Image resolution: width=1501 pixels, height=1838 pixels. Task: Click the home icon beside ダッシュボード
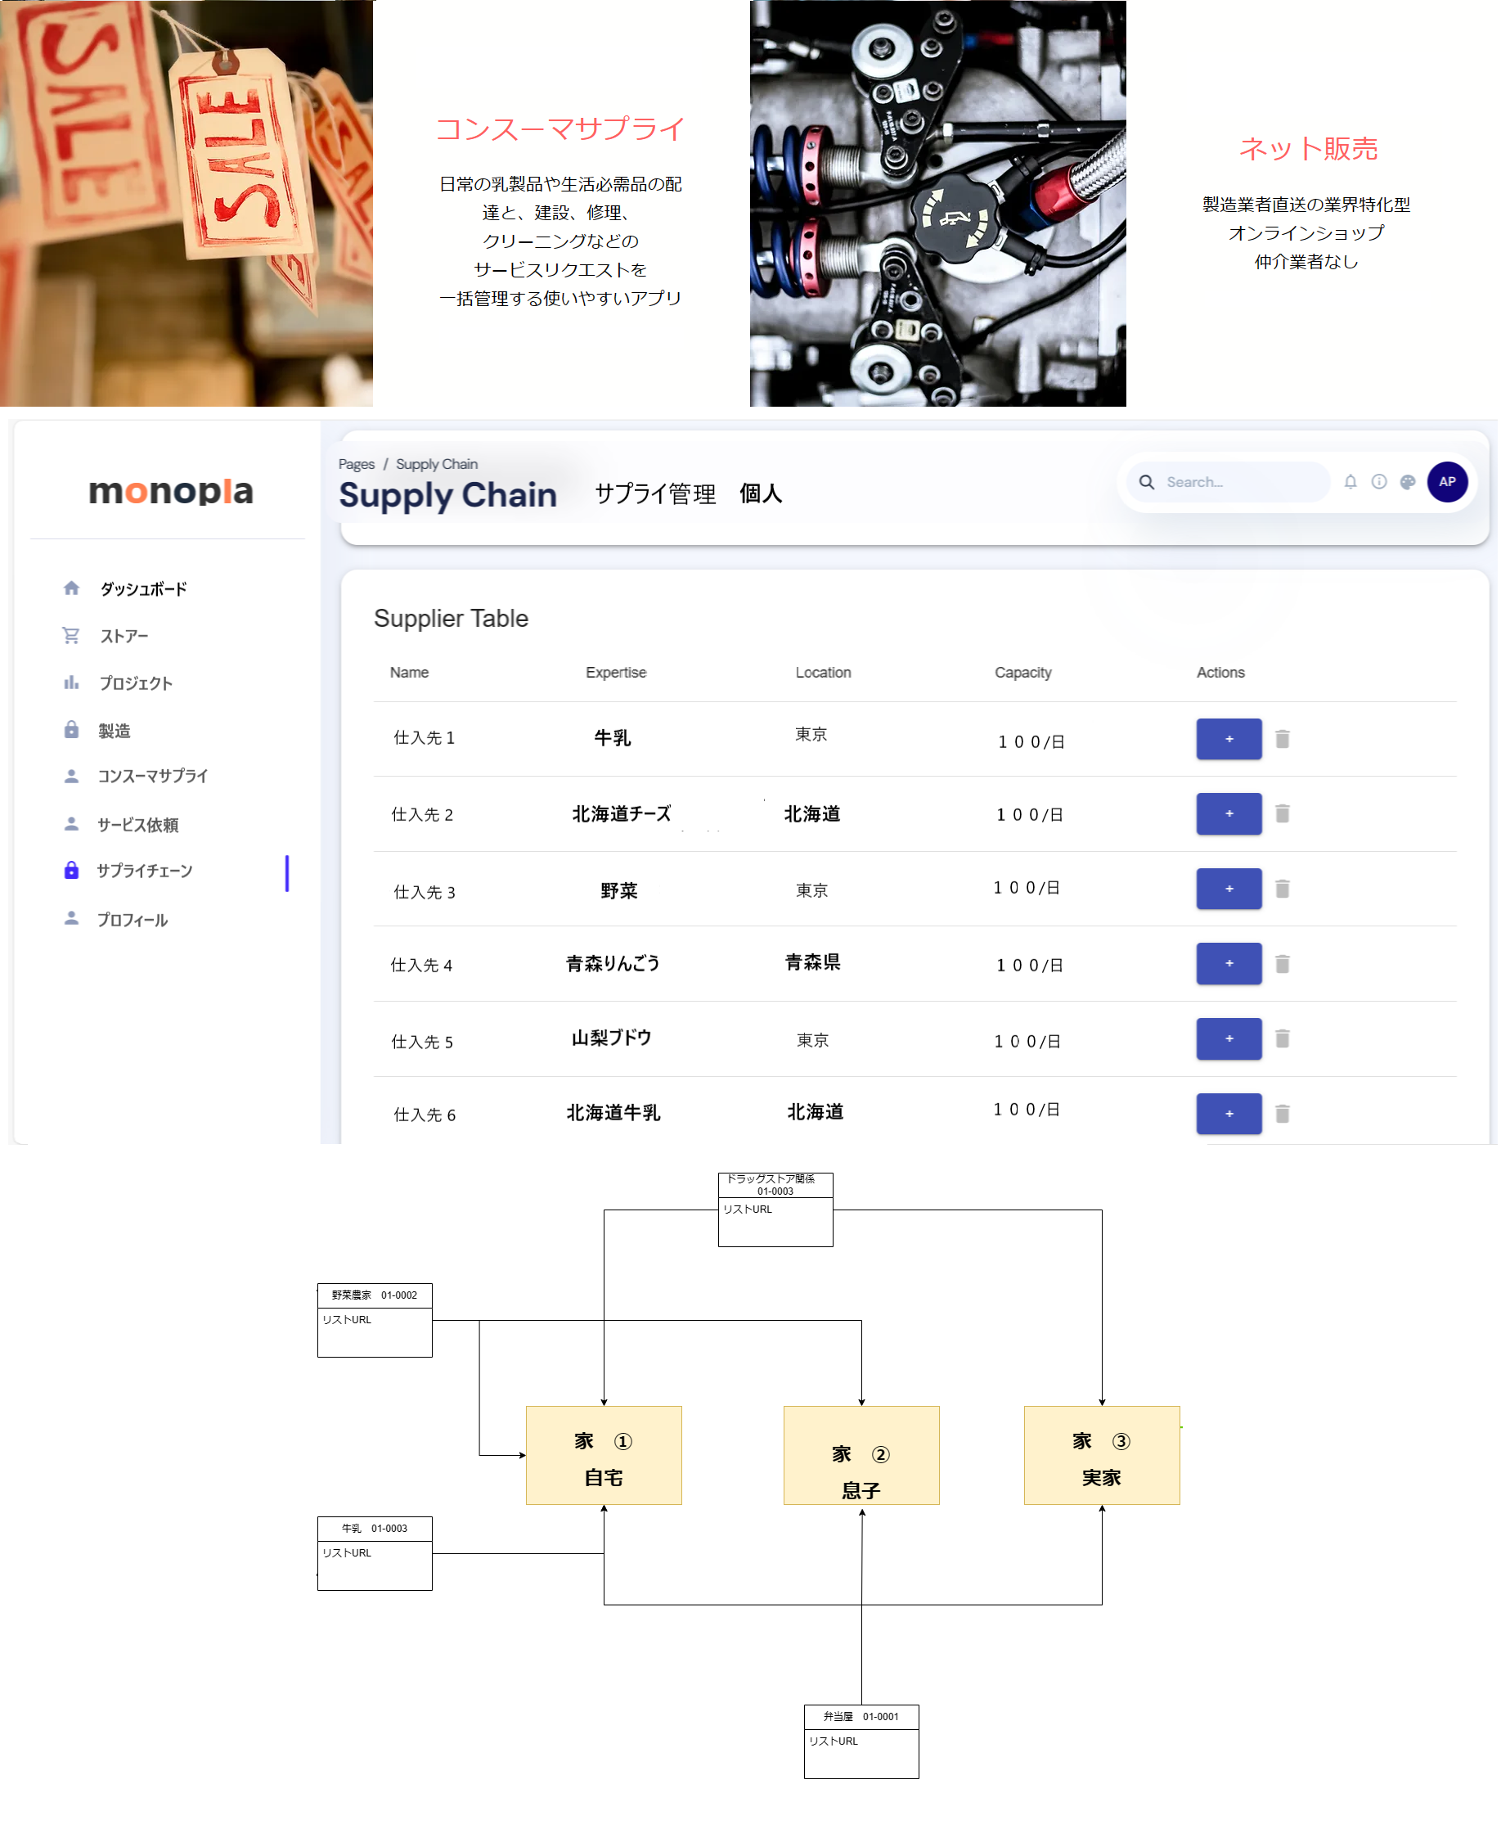(72, 589)
